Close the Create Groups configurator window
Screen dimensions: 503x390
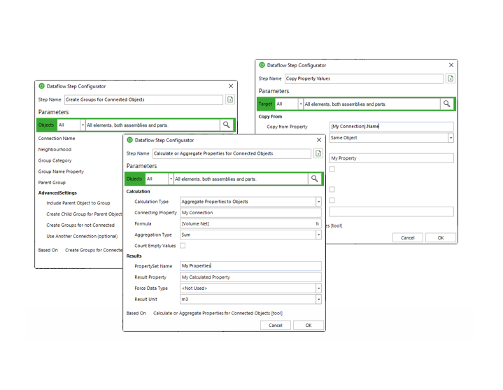pos(231,86)
